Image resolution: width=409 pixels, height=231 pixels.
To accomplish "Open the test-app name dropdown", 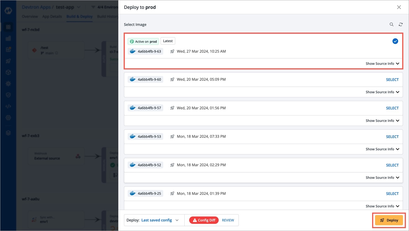I will pos(68,7).
